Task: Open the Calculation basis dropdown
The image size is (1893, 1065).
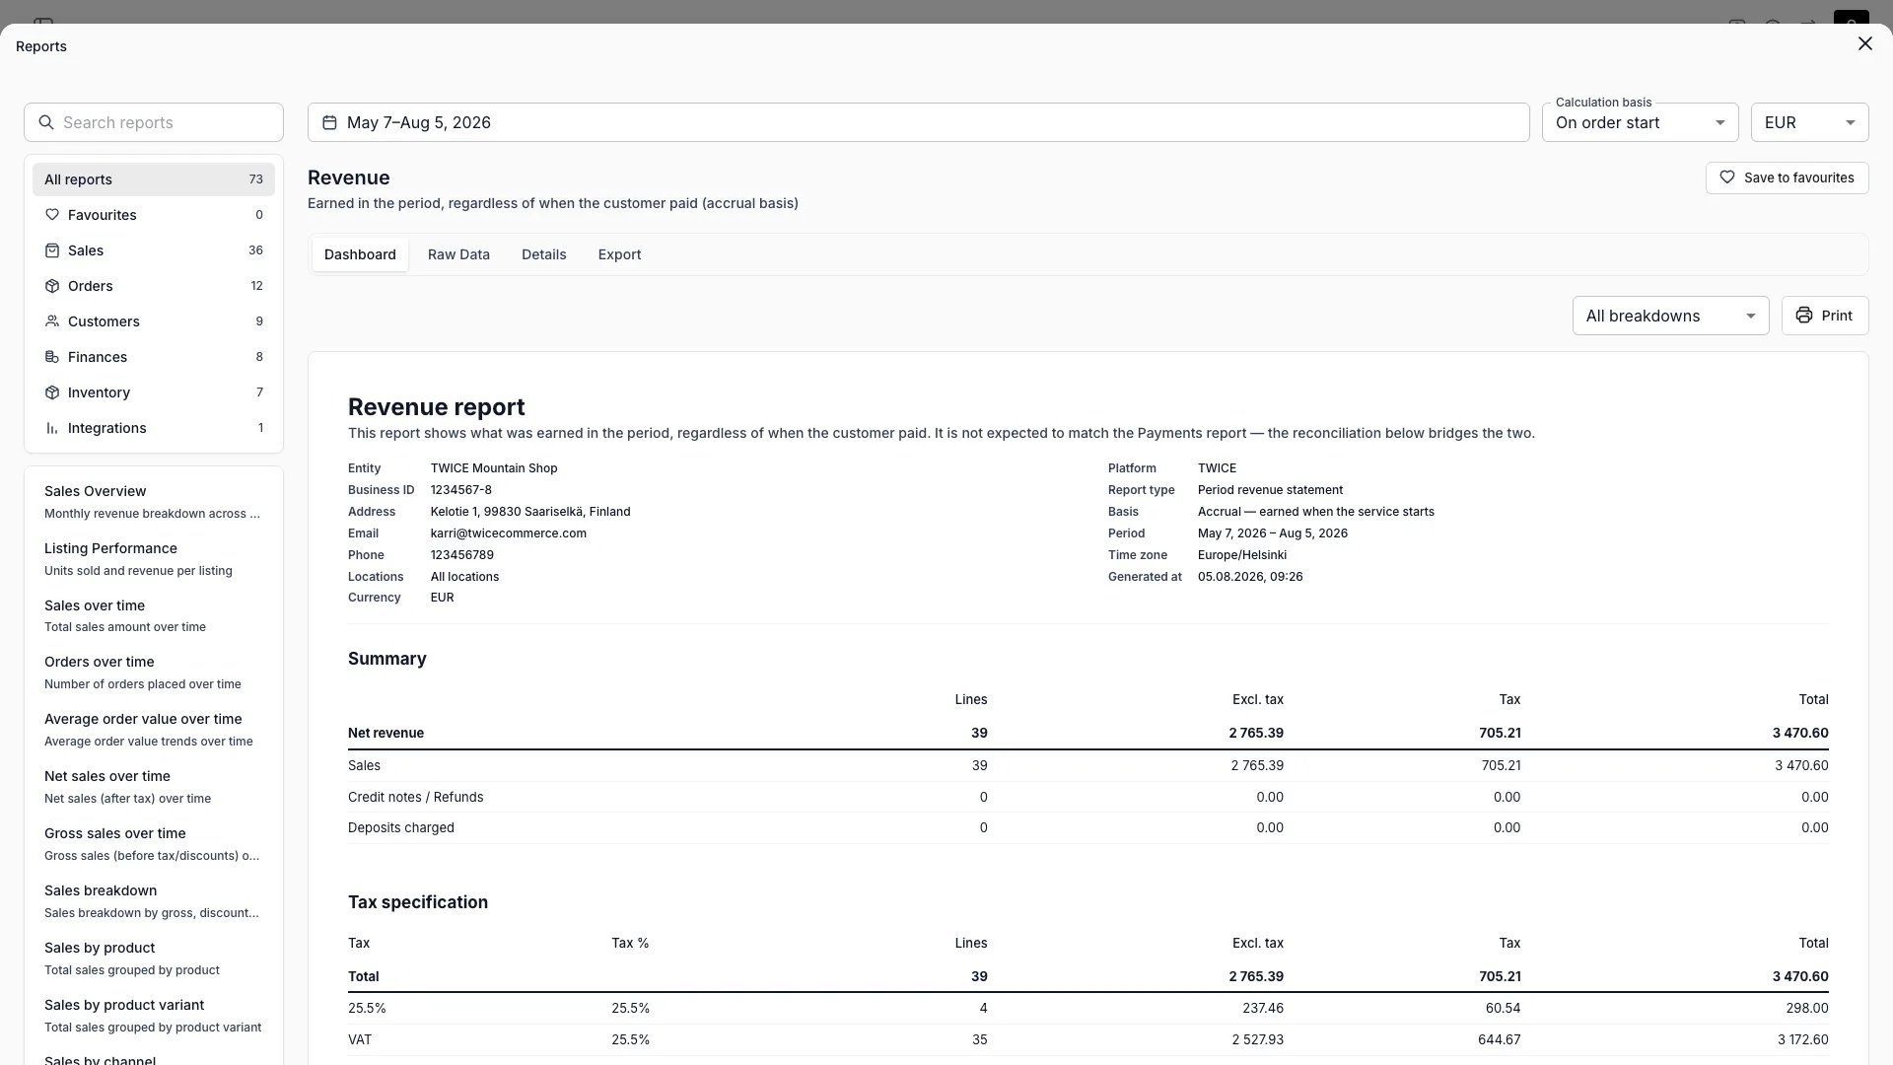Action: 1641,122
